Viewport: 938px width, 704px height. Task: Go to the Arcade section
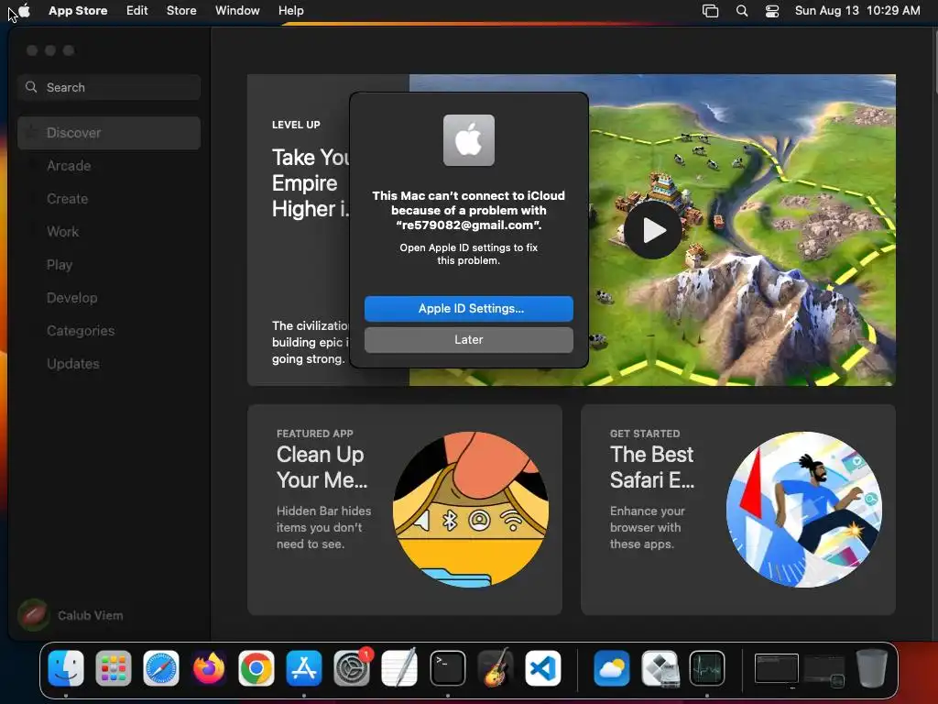coord(69,166)
